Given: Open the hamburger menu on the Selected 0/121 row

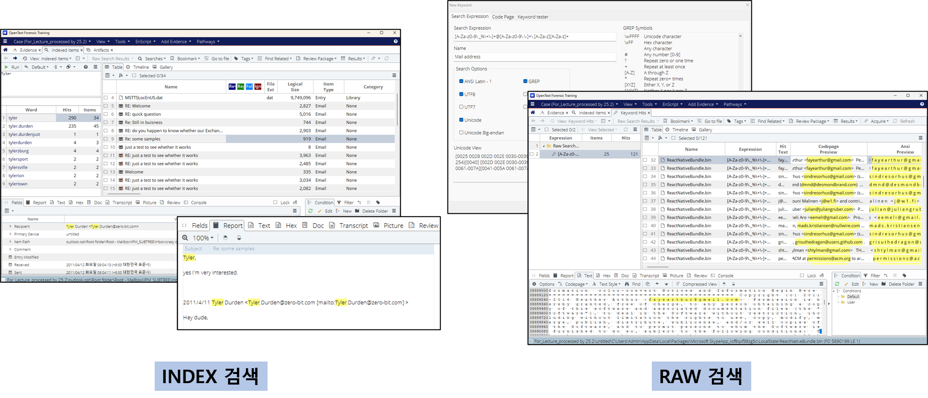Looking at the screenshot, I should pos(920,138).
